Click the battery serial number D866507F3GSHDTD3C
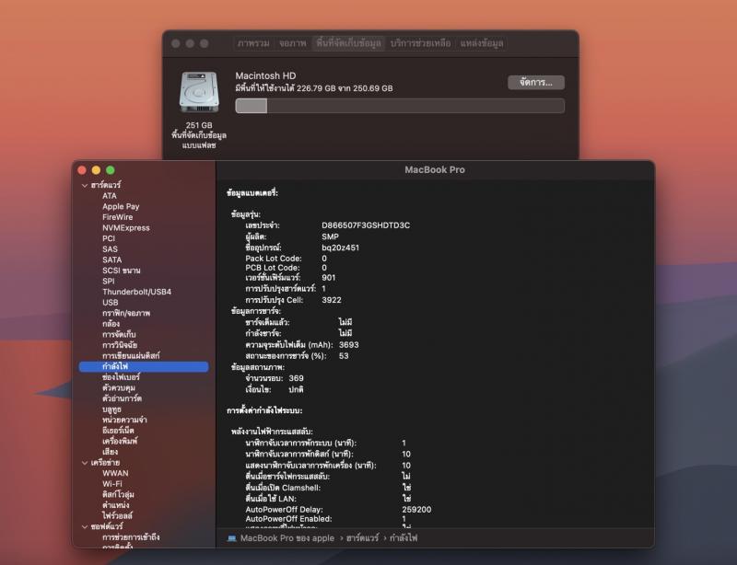This screenshot has width=737, height=565. click(366, 225)
